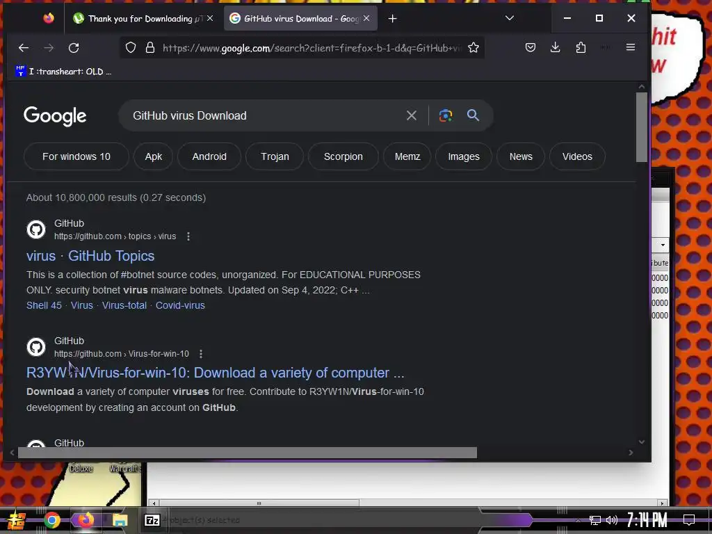Click the Virus-for-win-10 result GitHub favicon
Viewport: 712px width, 534px height.
36,348
